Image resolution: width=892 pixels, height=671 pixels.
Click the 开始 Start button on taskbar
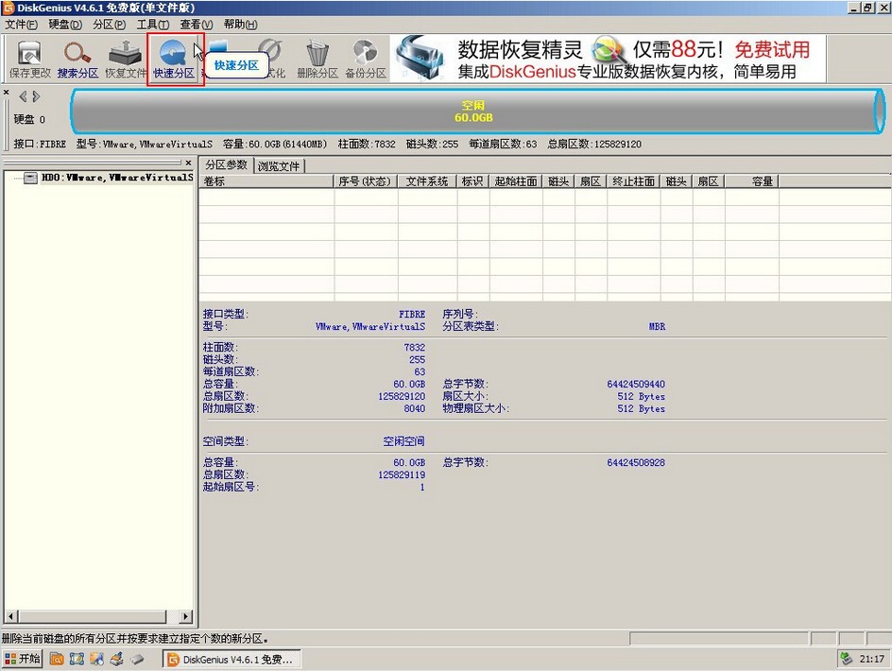pyautogui.click(x=23, y=659)
